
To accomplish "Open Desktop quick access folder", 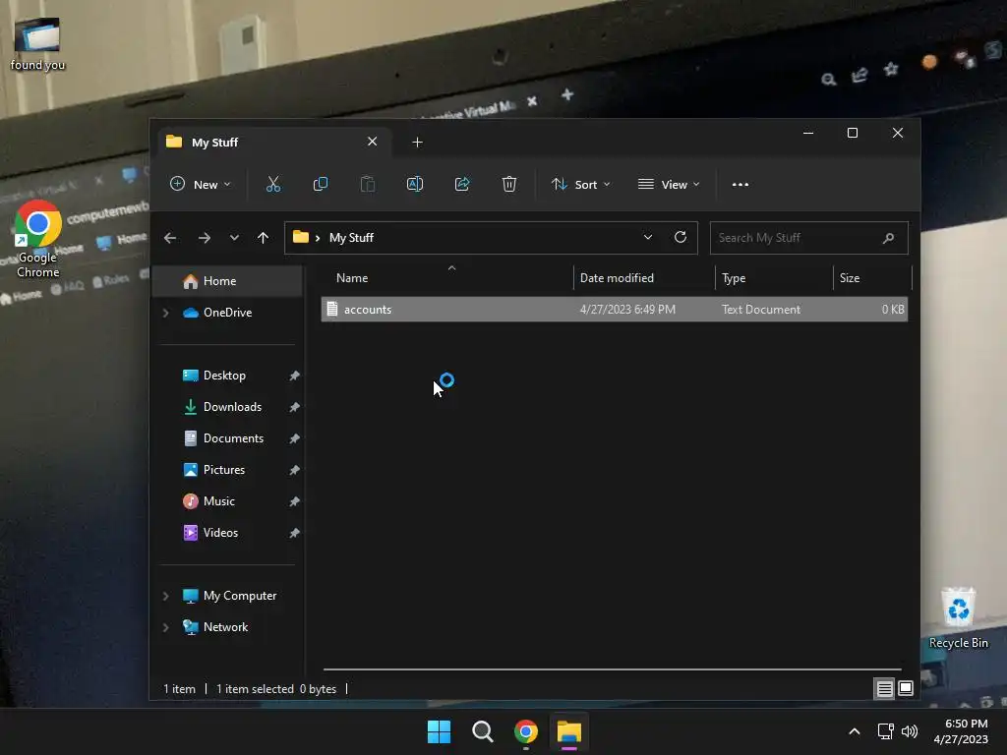I will 225,376.
